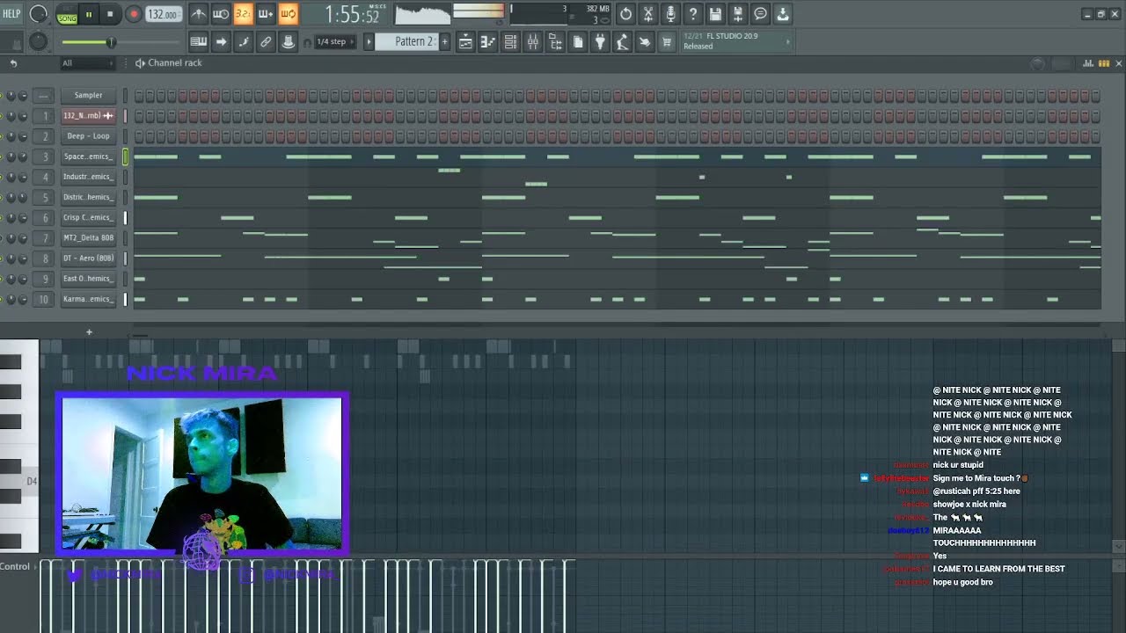
Task: Click the touch controllers hand icon
Action: click(645, 41)
